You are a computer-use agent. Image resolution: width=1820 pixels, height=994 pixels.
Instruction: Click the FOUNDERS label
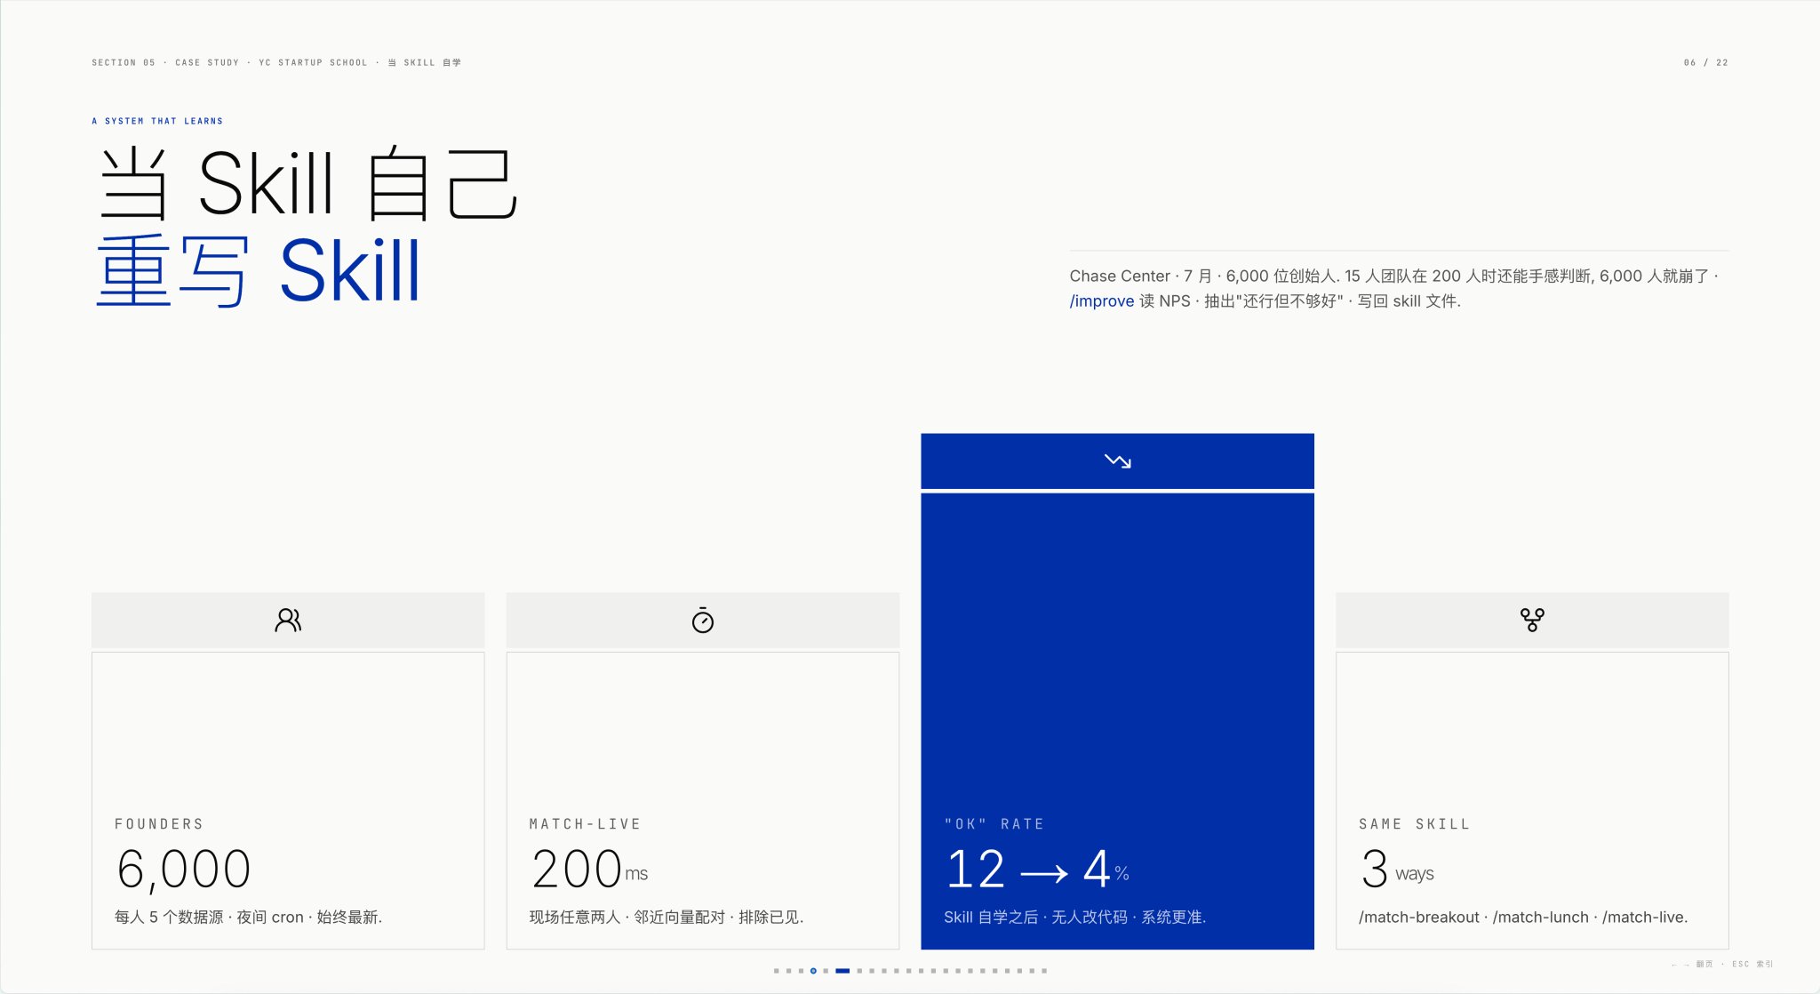(x=159, y=824)
